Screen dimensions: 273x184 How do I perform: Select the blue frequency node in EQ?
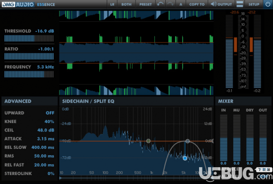[185, 158]
